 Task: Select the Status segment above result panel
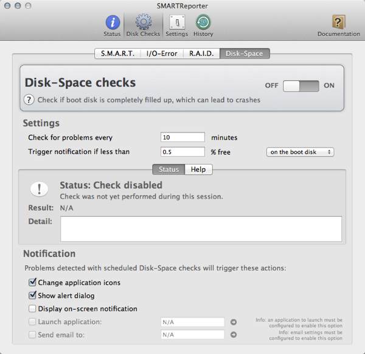(x=169, y=169)
